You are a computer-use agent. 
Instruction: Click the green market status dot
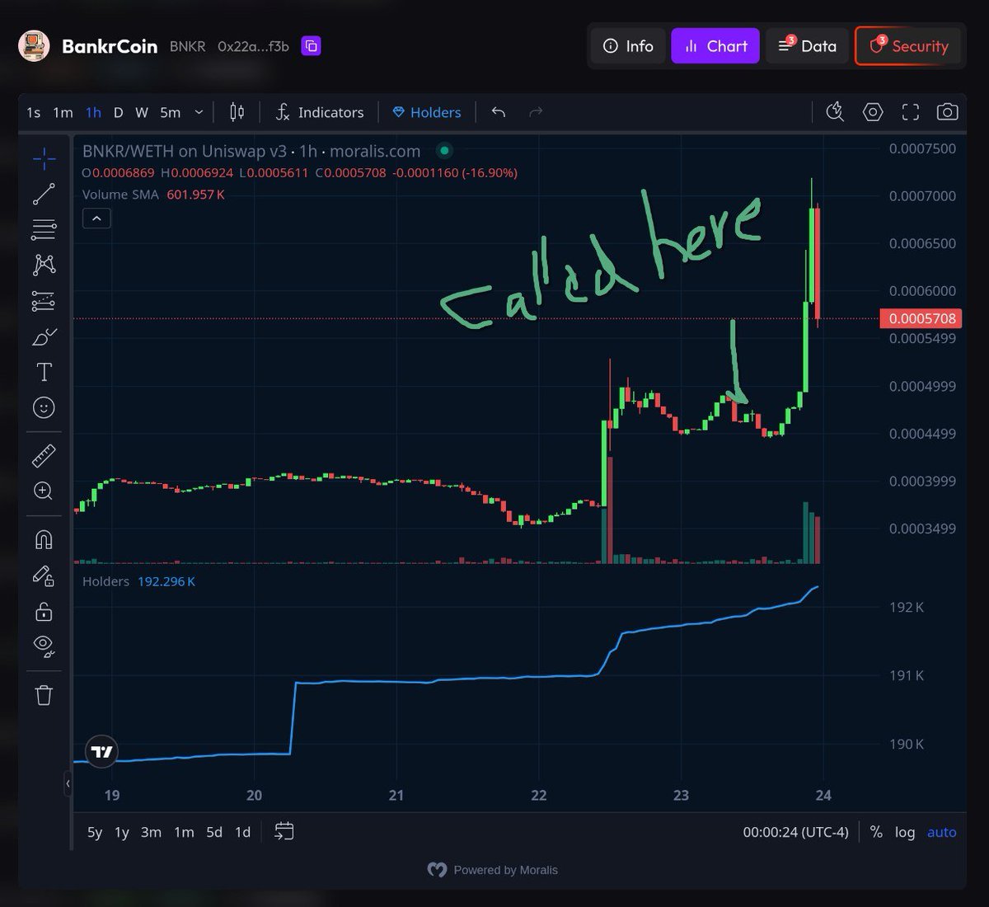point(444,151)
